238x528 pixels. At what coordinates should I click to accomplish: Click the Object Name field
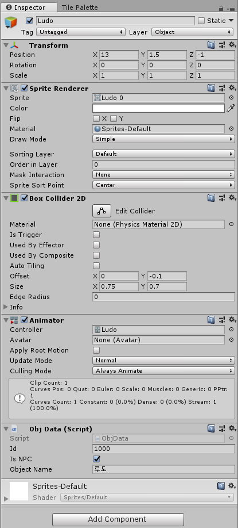tap(163, 469)
